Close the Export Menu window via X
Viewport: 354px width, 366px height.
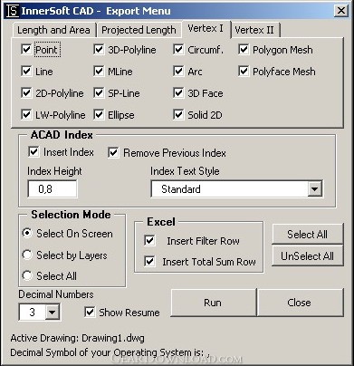pos(341,11)
